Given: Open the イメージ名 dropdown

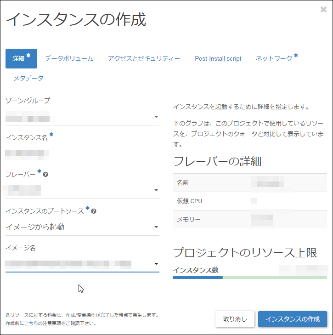Looking at the screenshot, I should point(83,264).
